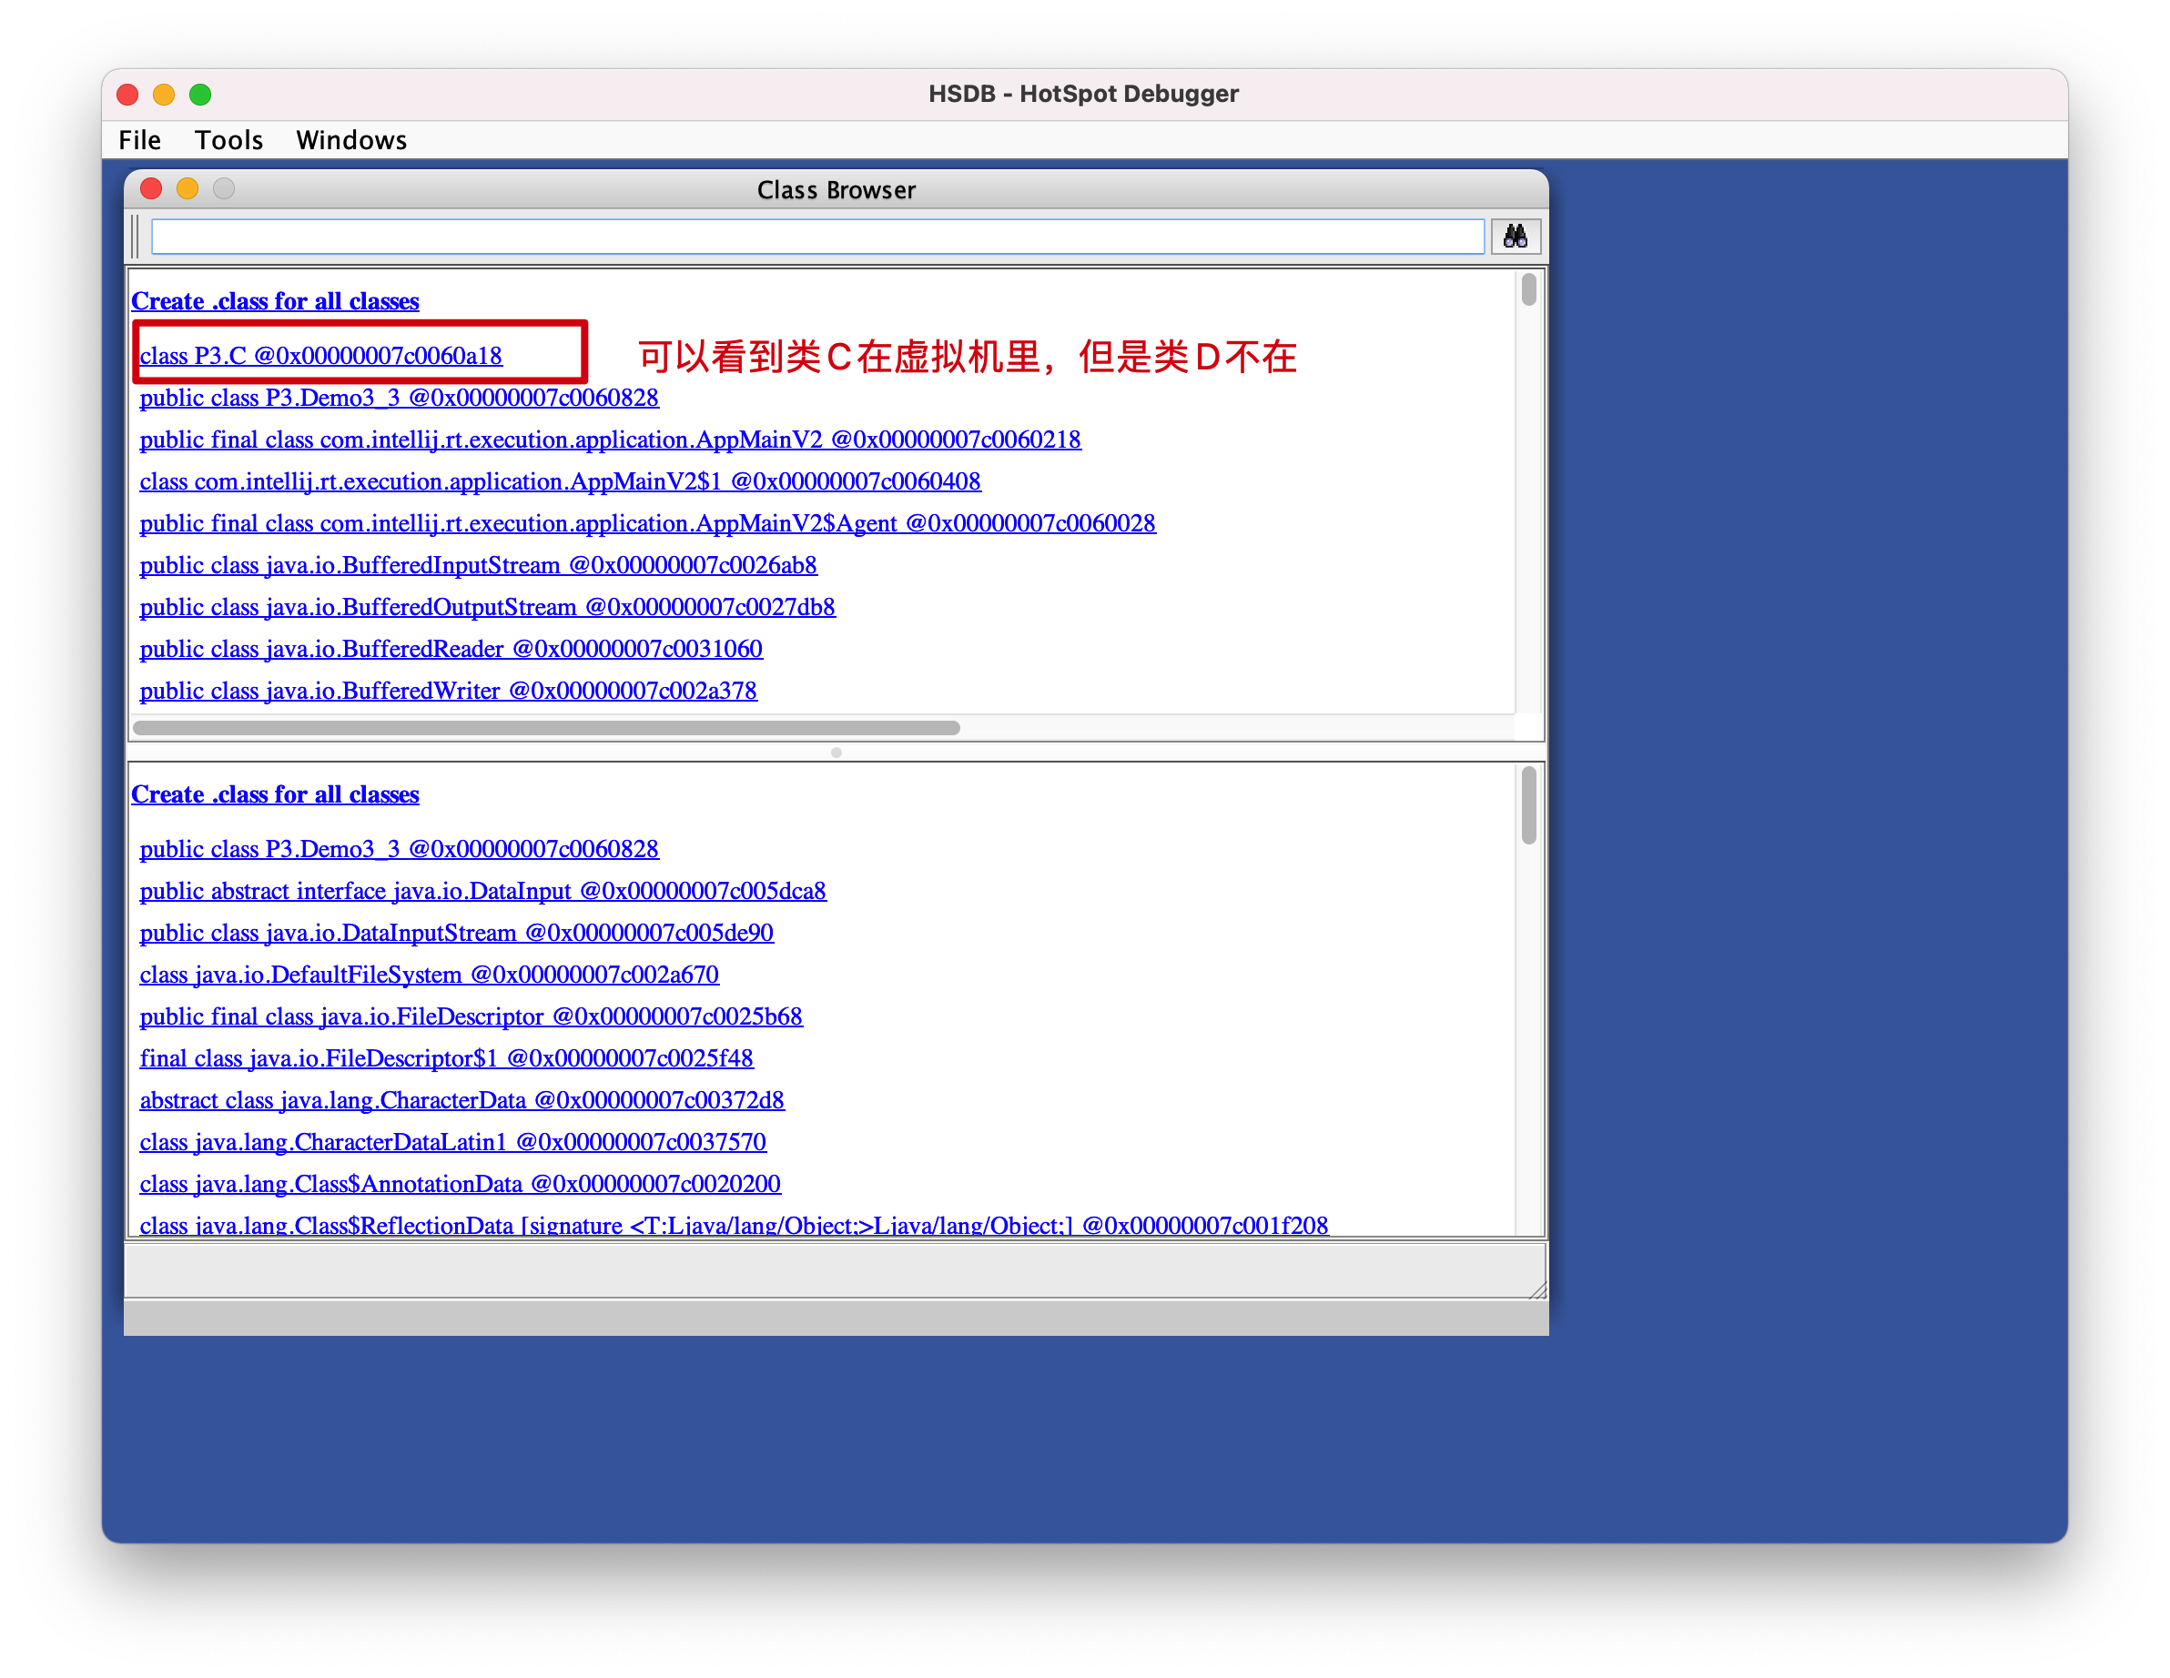This screenshot has width=2170, height=1678.
Task: Click bottom 'Create .class for all classes' link
Action: pos(274,794)
